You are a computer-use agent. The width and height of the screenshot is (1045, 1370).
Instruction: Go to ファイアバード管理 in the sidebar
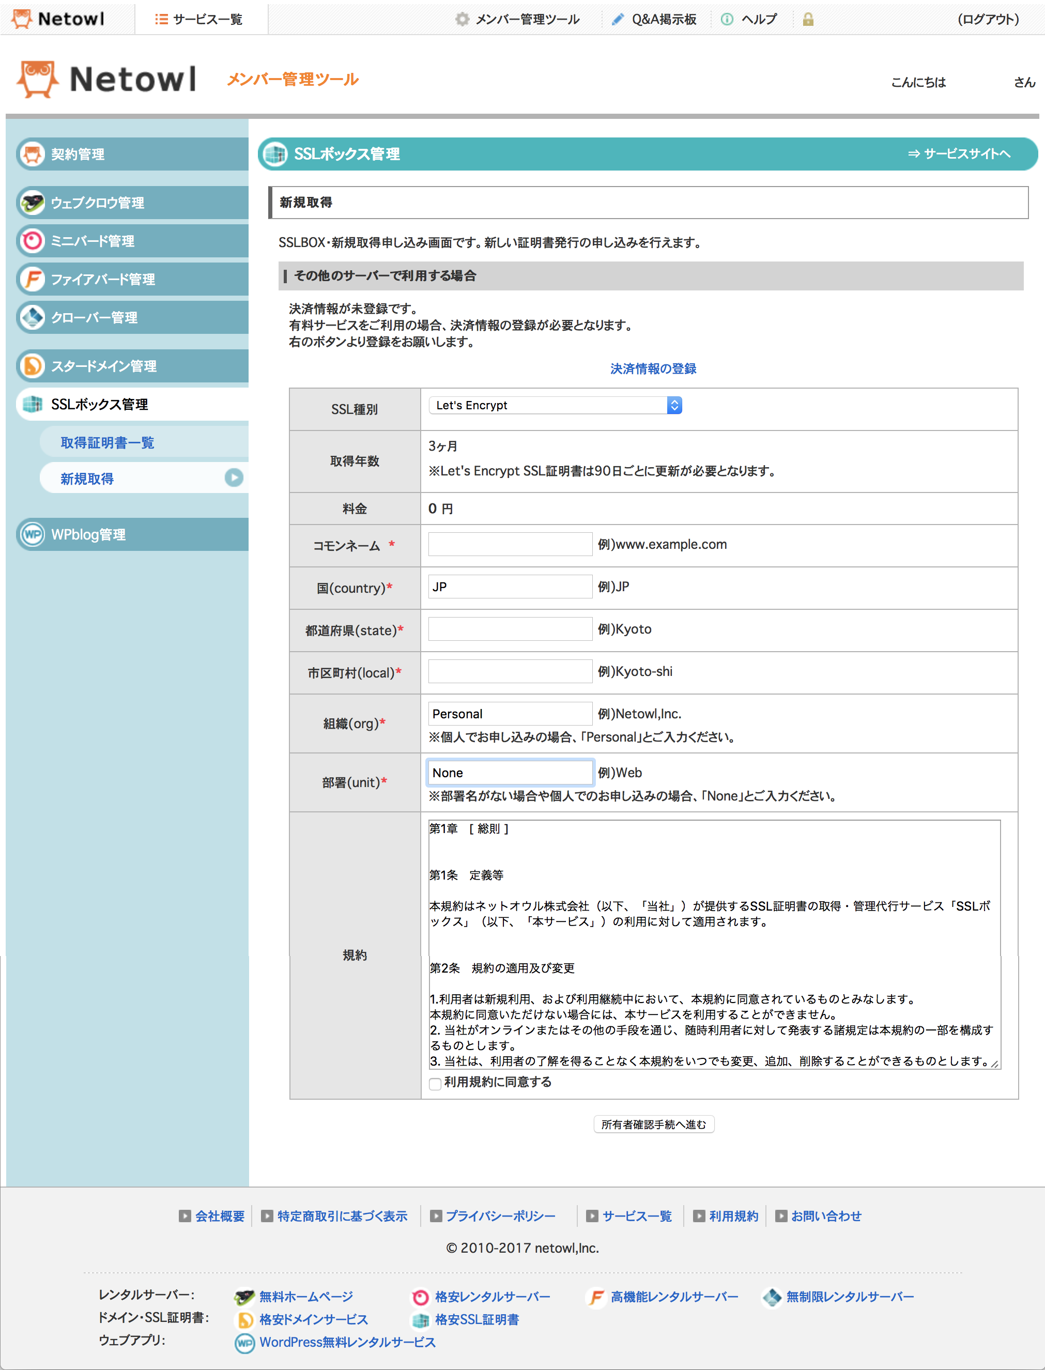[x=132, y=279]
